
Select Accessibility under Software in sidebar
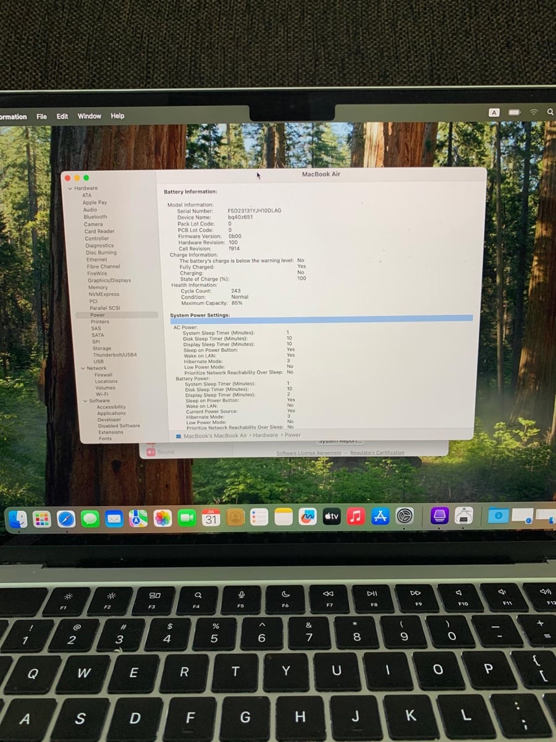coord(111,407)
